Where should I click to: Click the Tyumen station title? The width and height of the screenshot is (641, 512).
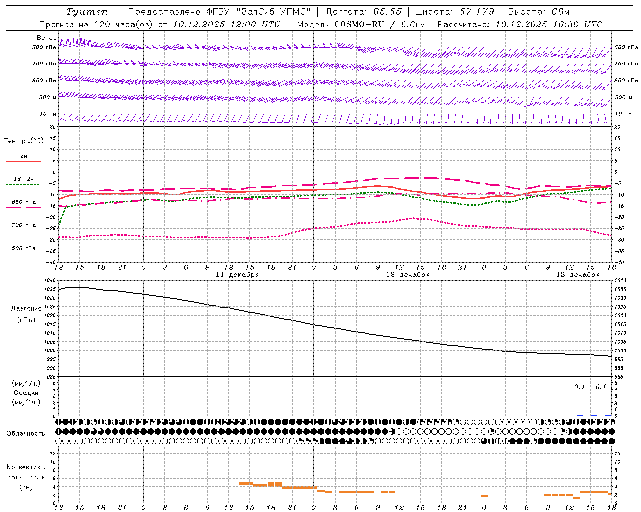point(87,12)
